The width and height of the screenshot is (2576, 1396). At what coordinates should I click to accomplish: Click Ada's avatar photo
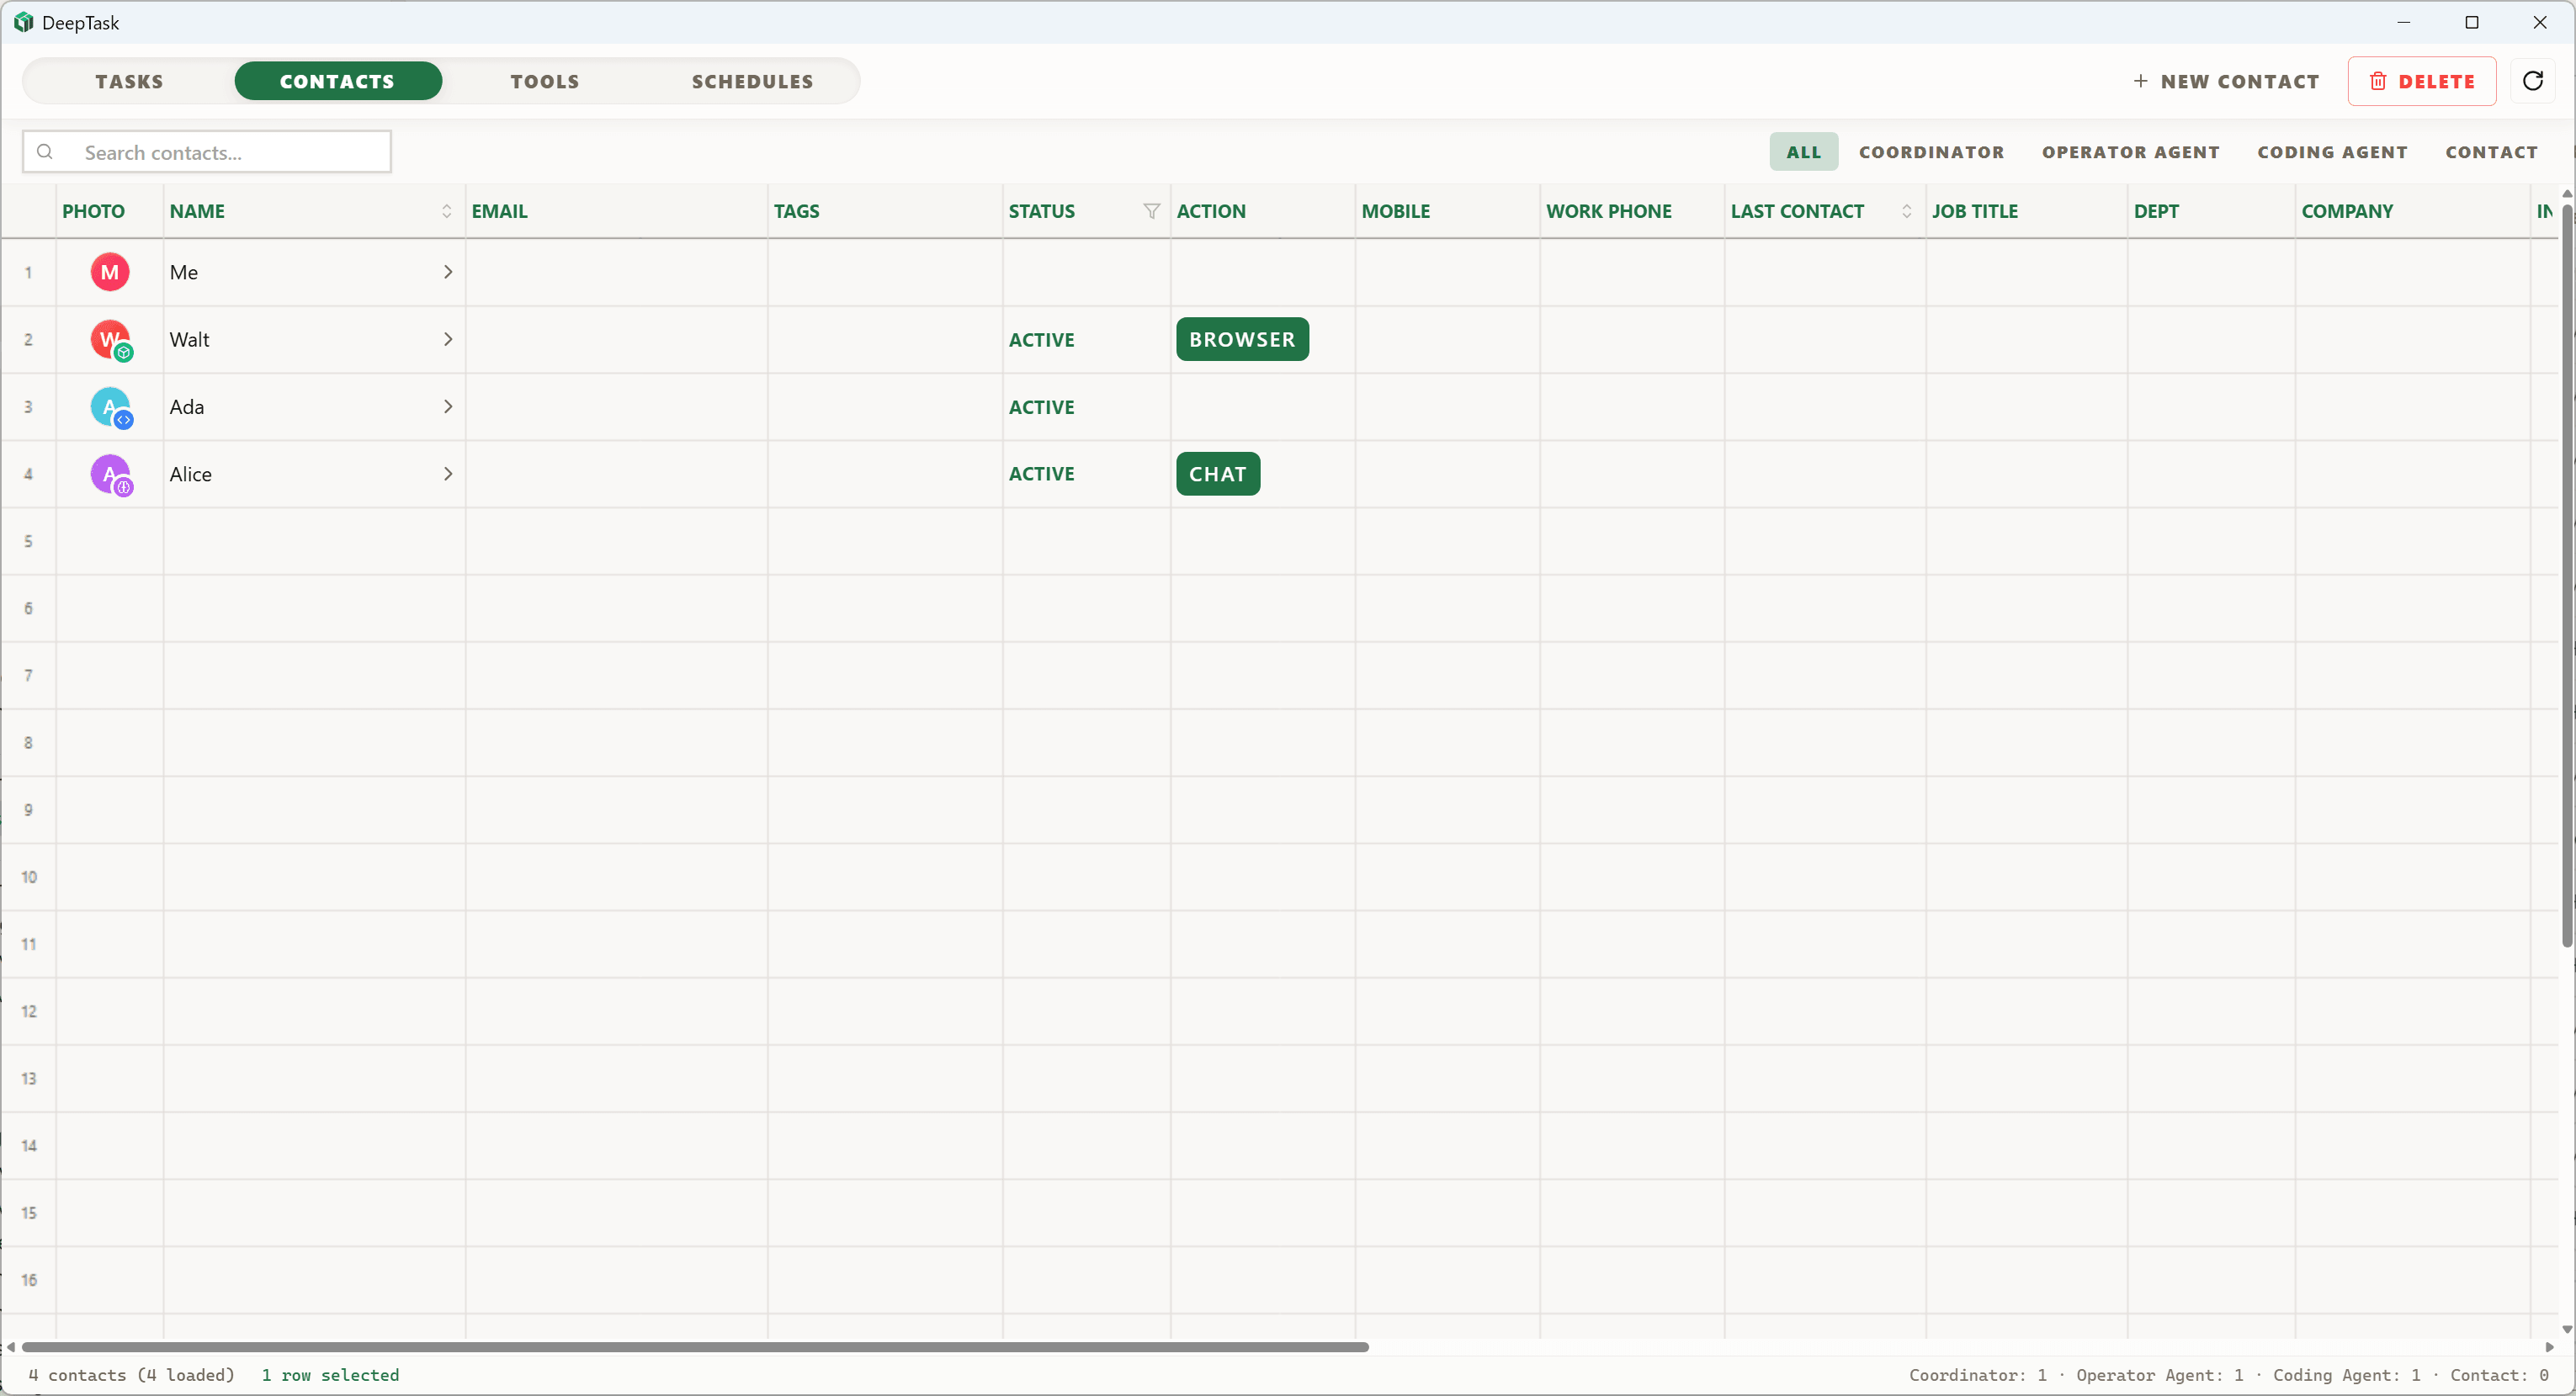point(110,406)
